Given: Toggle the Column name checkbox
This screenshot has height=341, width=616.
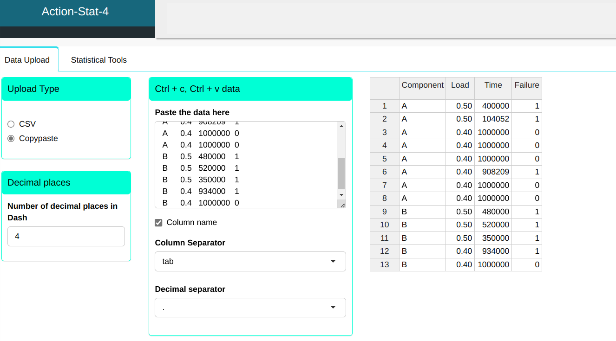Looking at the screenshot, I should (x=158, y=223).
